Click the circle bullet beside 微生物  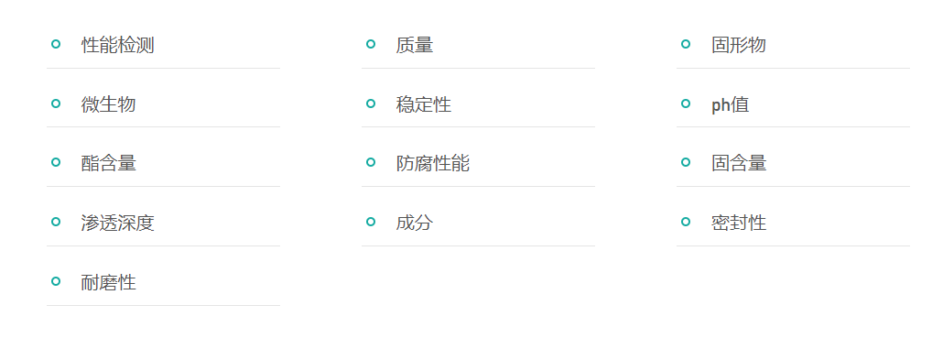tap(56, 104)
